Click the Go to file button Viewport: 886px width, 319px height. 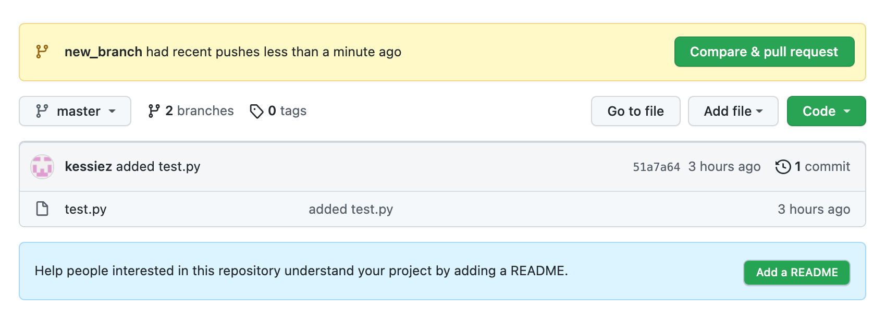(635, 111)
